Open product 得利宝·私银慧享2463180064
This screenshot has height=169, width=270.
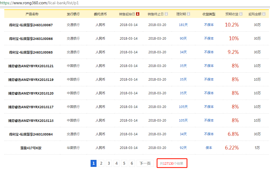pos(31,134)
